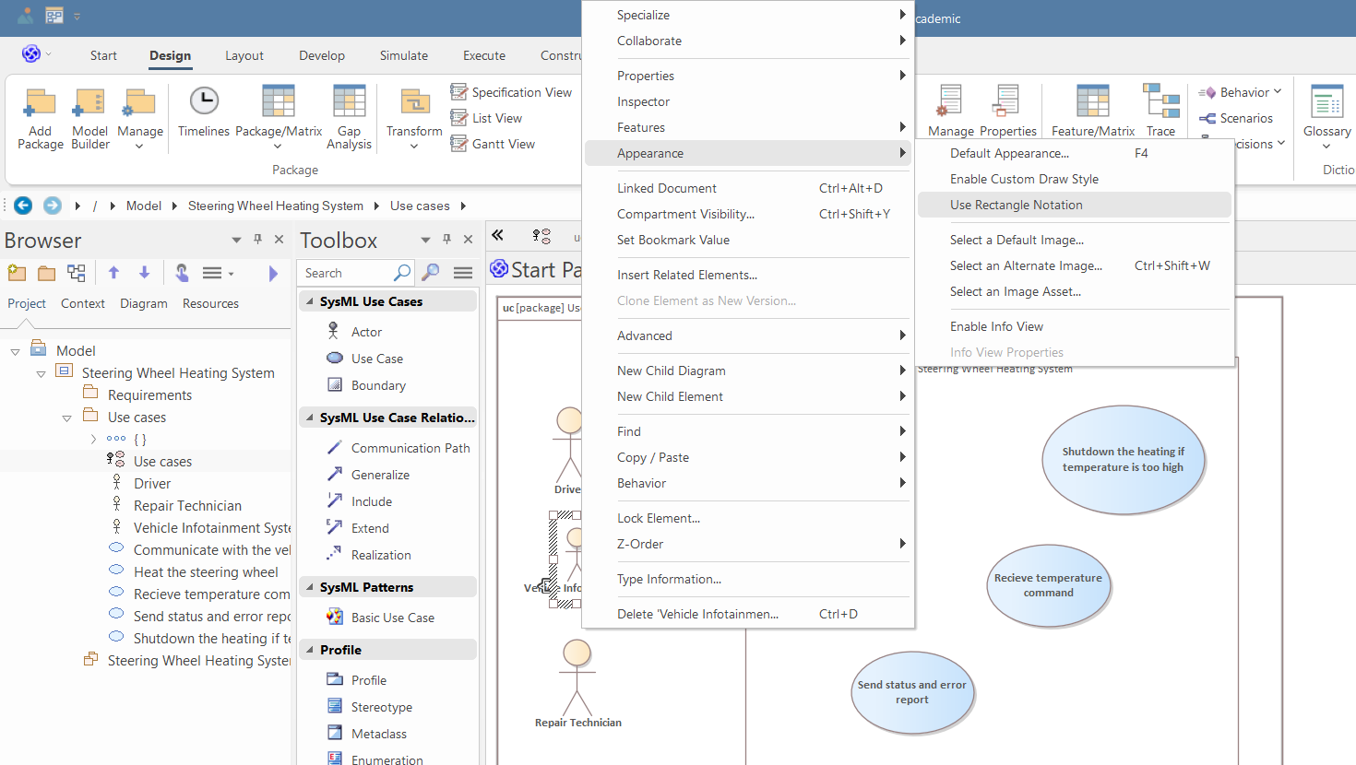Click the Glossary ribbon icon
Image resolution: width=1356 pixels, height=765 pixels.
(x=1326, y=118)
